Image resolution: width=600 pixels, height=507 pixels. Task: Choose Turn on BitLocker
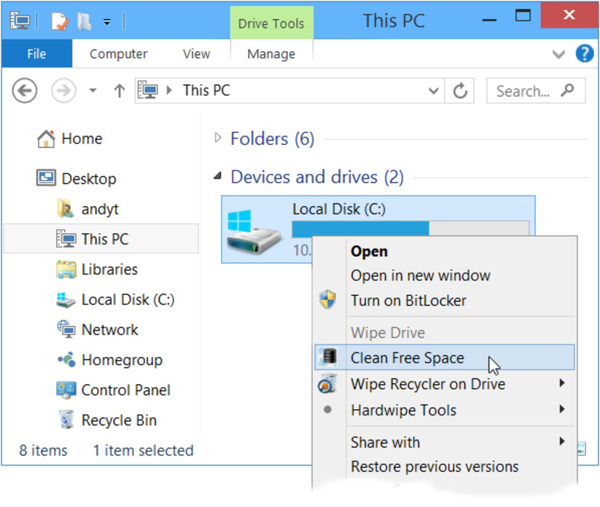point(409,300)
